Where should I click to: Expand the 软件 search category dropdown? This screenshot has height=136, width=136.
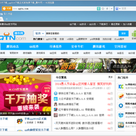tap(39, 34)
